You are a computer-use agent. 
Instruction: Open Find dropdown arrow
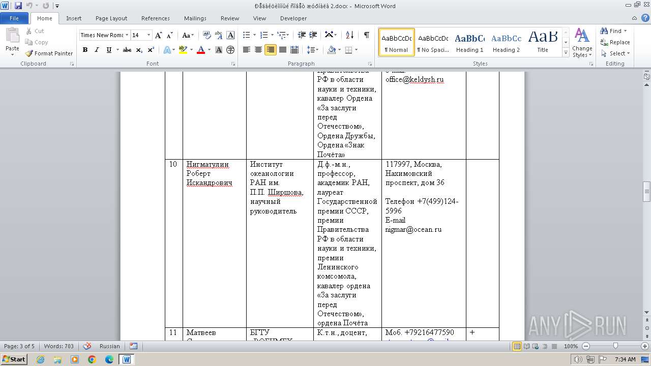(625, 31)
